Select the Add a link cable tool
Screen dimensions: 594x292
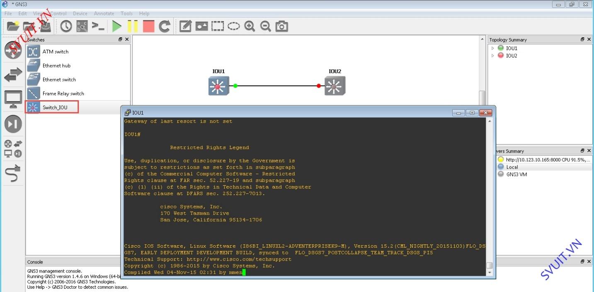[13, 173]
